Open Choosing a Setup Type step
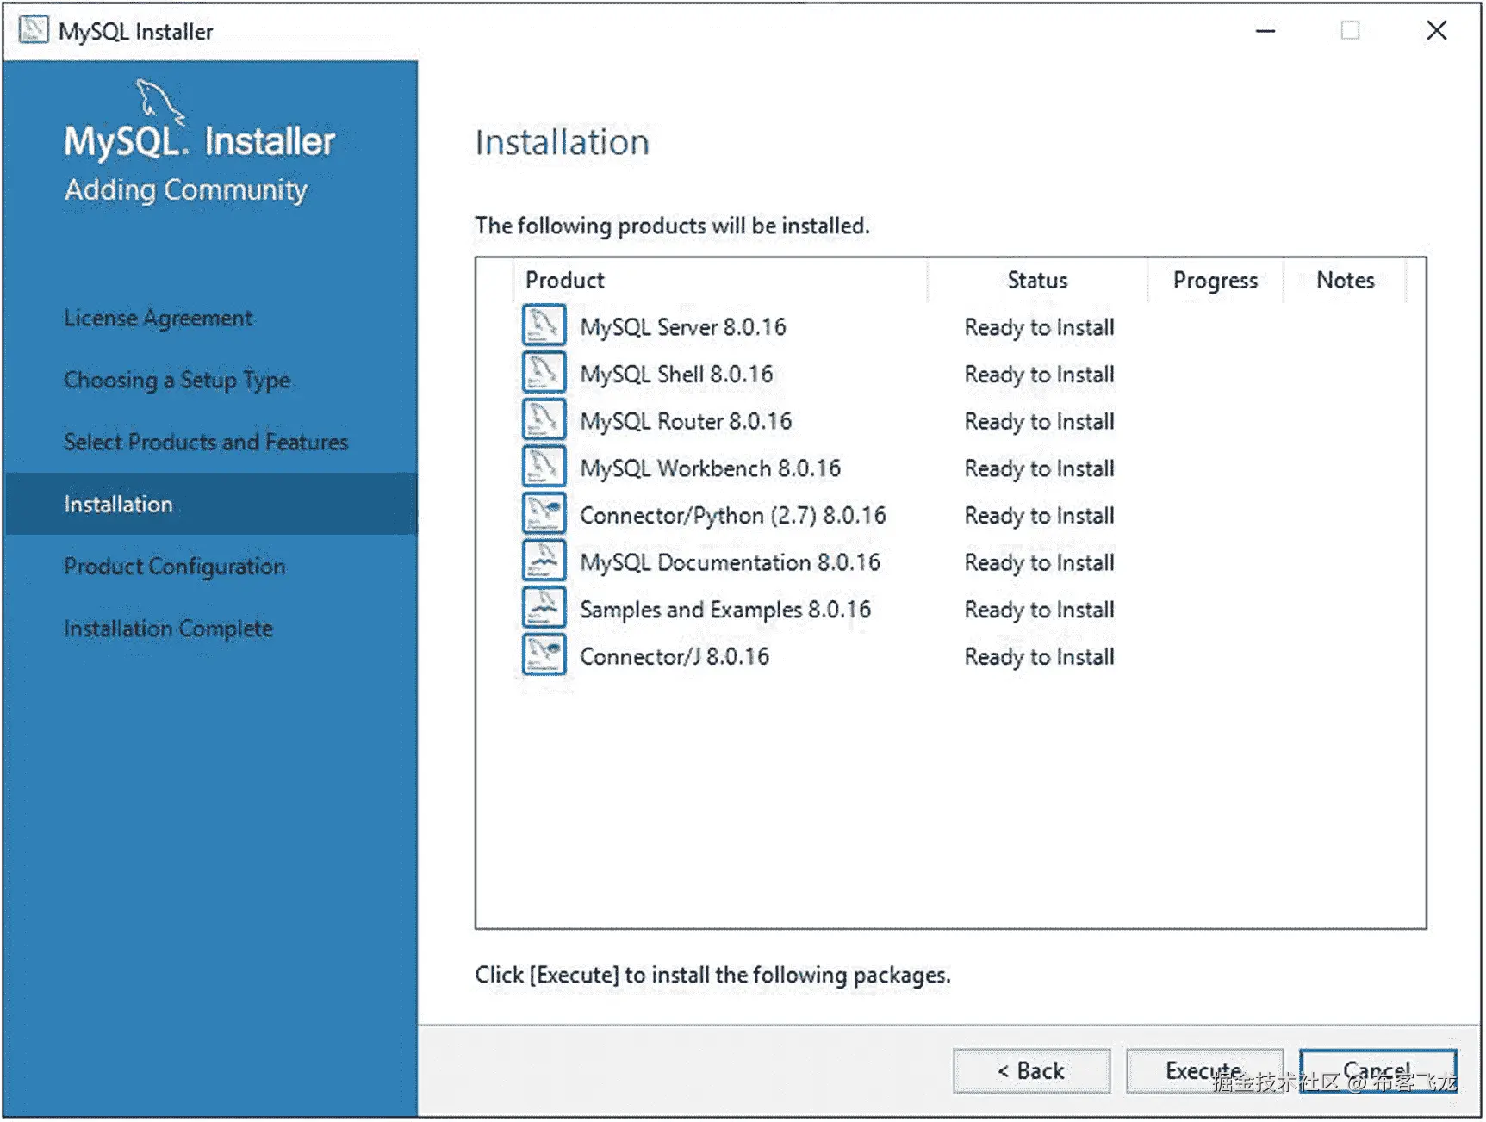The height and width of the screenshot is (1122, 1486). pos(177,380)
